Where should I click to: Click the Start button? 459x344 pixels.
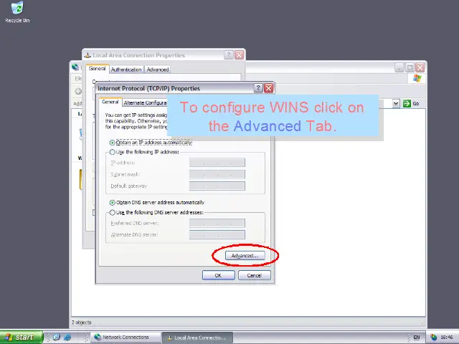click(21, 338)
